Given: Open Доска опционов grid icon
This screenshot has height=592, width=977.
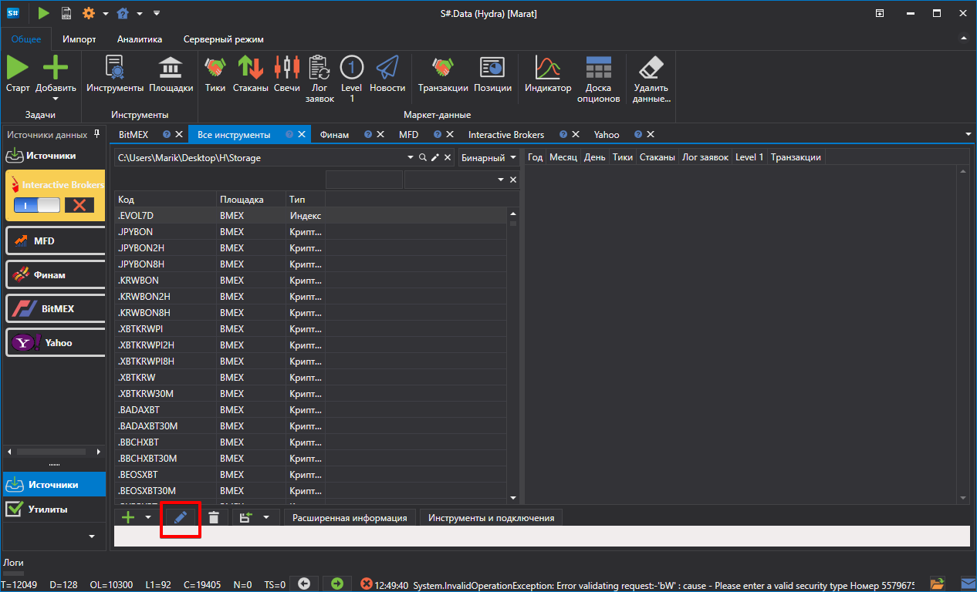Looking at the screenshot, I should pyautogui.click(x=598, y=67).
